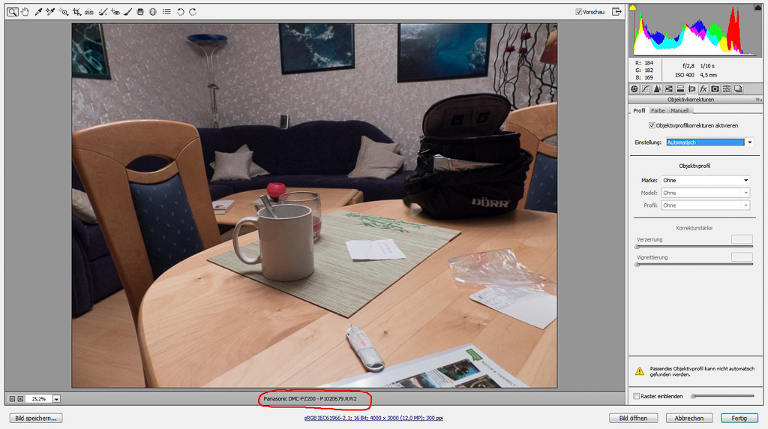Image resolution: width=768 pixels, height=429 pixels.
Task: Click the Bild öffnen button
Action: point(633,418)
